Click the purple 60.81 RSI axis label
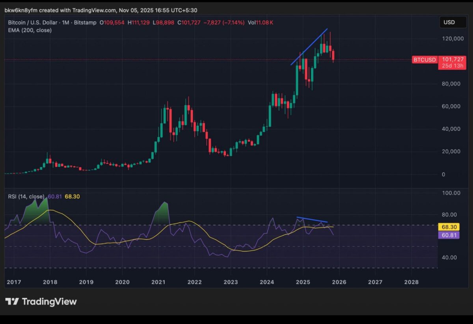The width and height of the screenshot is (473, 324). tap(449, 235)
